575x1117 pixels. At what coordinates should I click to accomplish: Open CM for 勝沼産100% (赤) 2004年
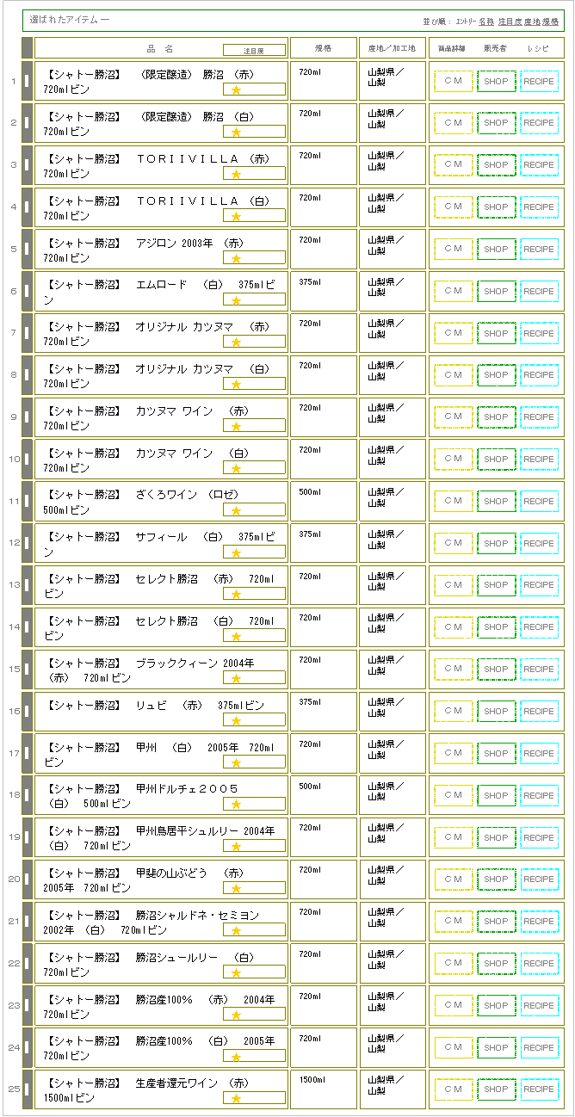click(x=454, y=1005)
